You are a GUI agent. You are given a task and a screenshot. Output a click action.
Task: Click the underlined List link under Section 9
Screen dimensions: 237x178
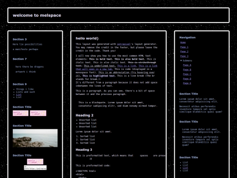(19, 94)
